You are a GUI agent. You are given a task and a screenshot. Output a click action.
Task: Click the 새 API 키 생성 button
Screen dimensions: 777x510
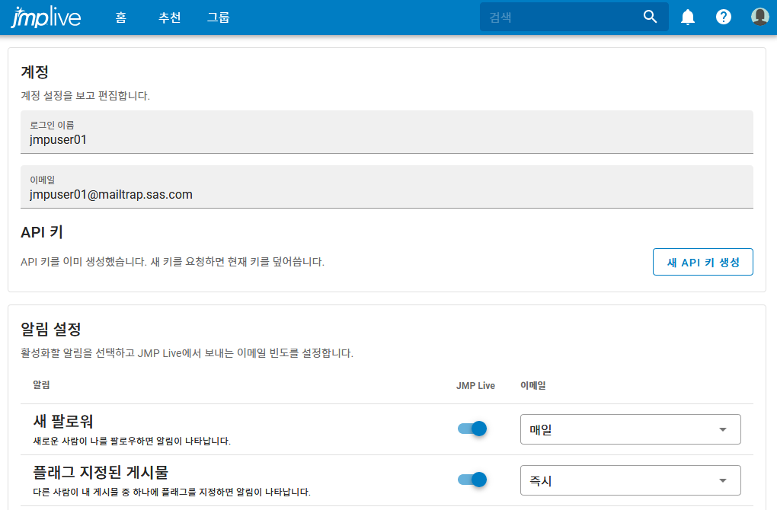[x=702, y=261]
